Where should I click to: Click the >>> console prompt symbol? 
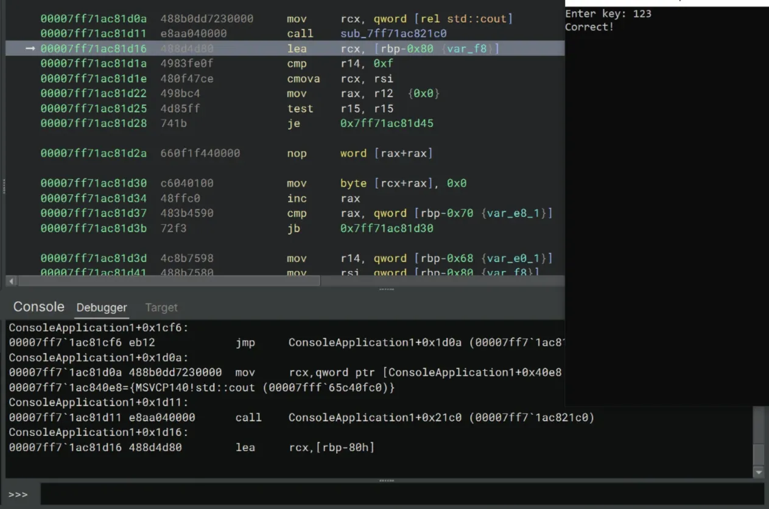coord(18,494)
